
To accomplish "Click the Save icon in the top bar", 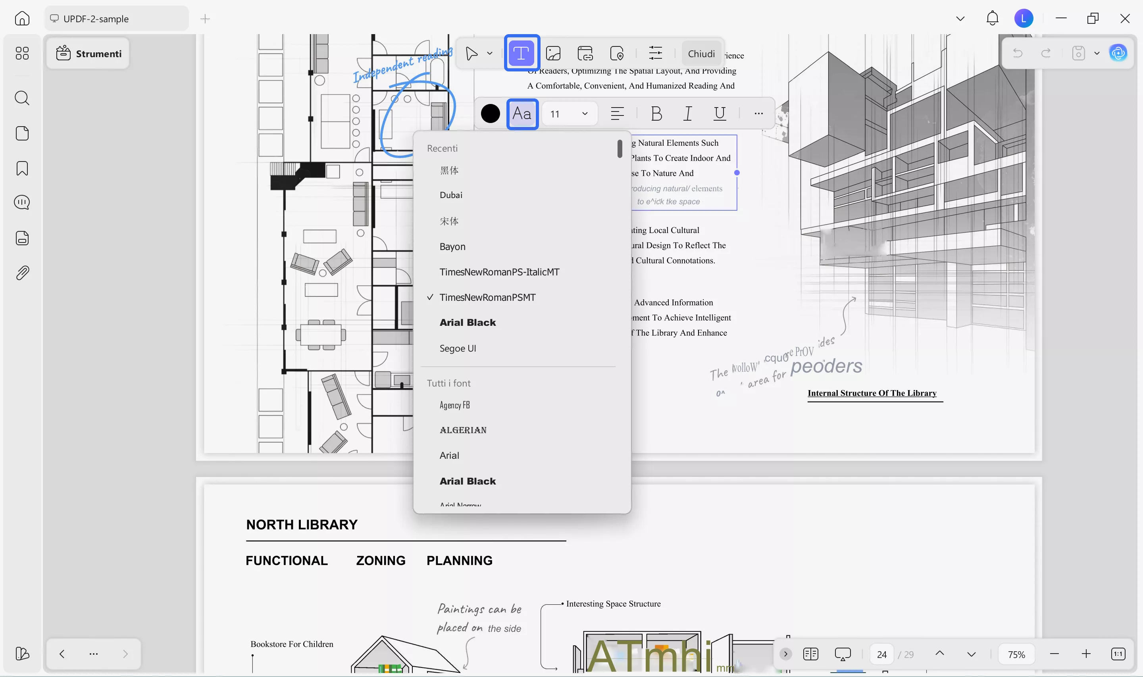I will pyautogui.click(x=1078, y=53).
